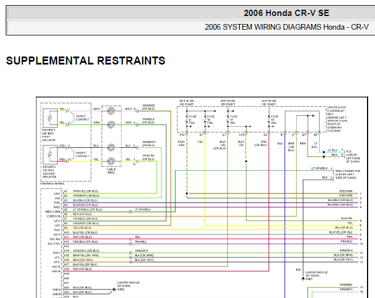The image size is (375, 298).
Task: Click the BLK (OR GRY) label at output 13
Action: tap(343, 260)
